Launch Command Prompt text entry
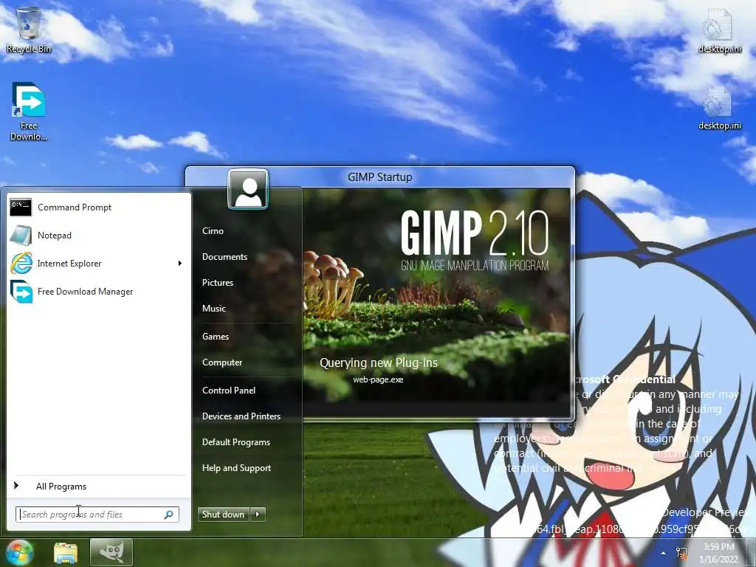Viewport: 756px width, 567px height. 75,207
